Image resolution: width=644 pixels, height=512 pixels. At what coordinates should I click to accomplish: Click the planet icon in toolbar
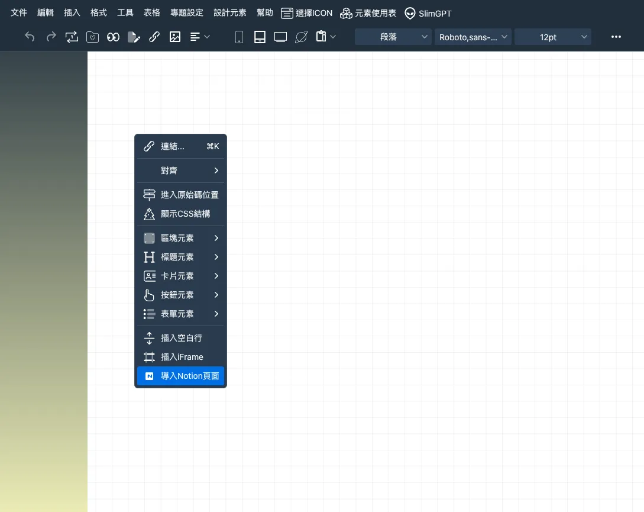[301, 37]
